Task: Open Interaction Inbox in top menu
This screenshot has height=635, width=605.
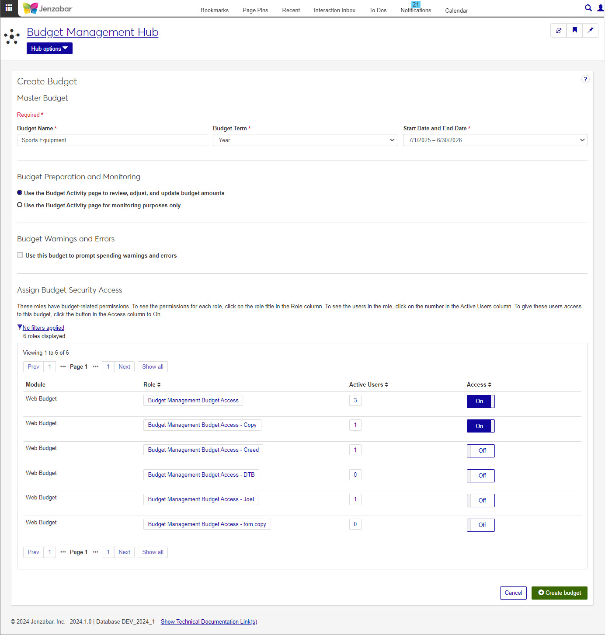Action: point(334,10)
